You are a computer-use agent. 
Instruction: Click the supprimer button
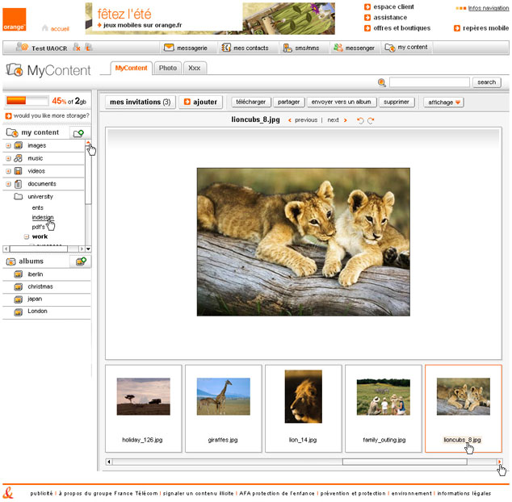click(397, 102)
